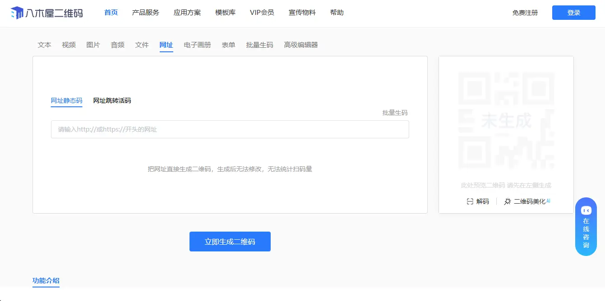
Task: Open the VIP会员 menu
Action: tap(262, 13)
